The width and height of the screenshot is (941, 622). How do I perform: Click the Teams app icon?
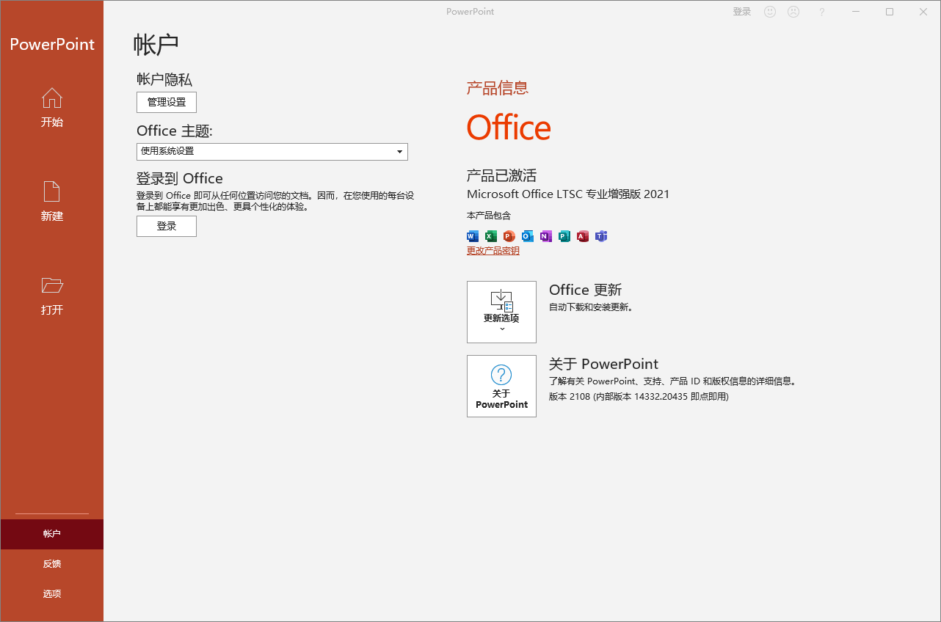click(601, 236)
